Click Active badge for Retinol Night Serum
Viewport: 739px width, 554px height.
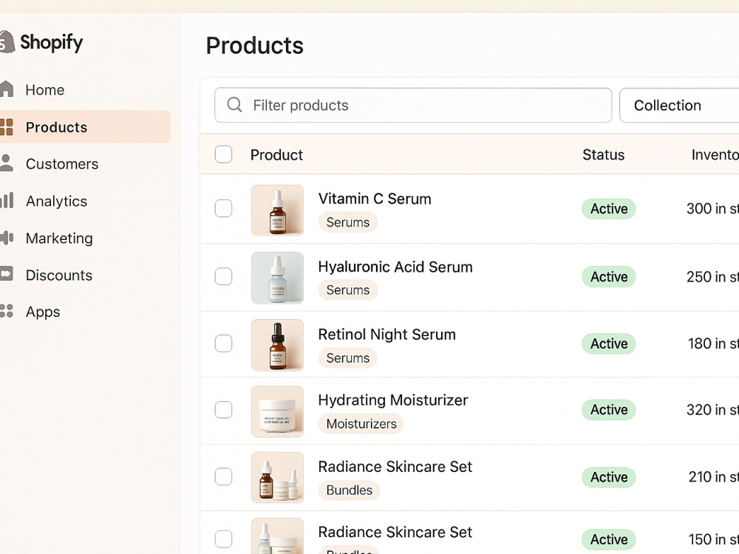pos(609,343)
